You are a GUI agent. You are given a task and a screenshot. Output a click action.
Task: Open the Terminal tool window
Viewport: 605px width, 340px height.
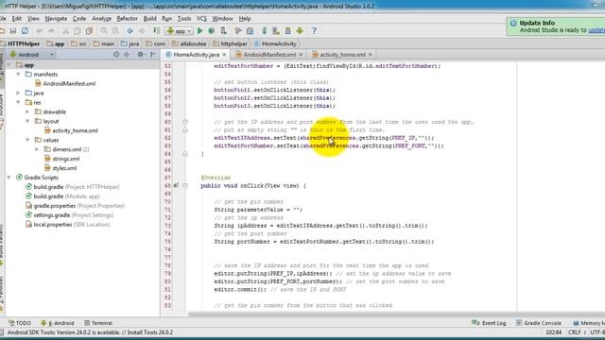click(98, 323)
